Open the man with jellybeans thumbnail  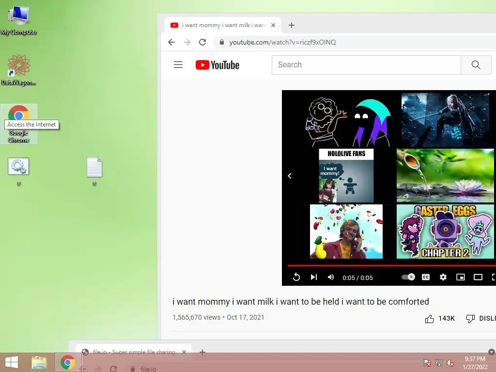point(346,231)
